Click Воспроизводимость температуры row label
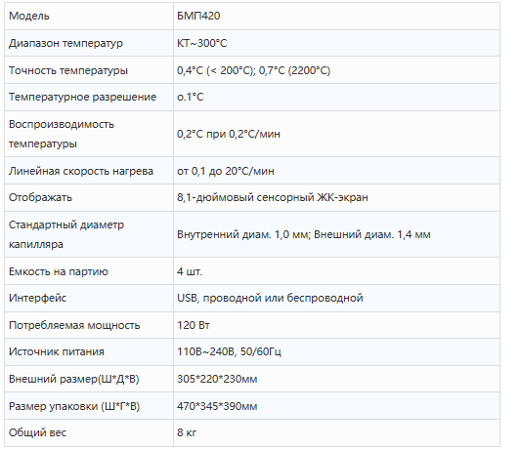521x450 pixels. (x=62, y=134)
